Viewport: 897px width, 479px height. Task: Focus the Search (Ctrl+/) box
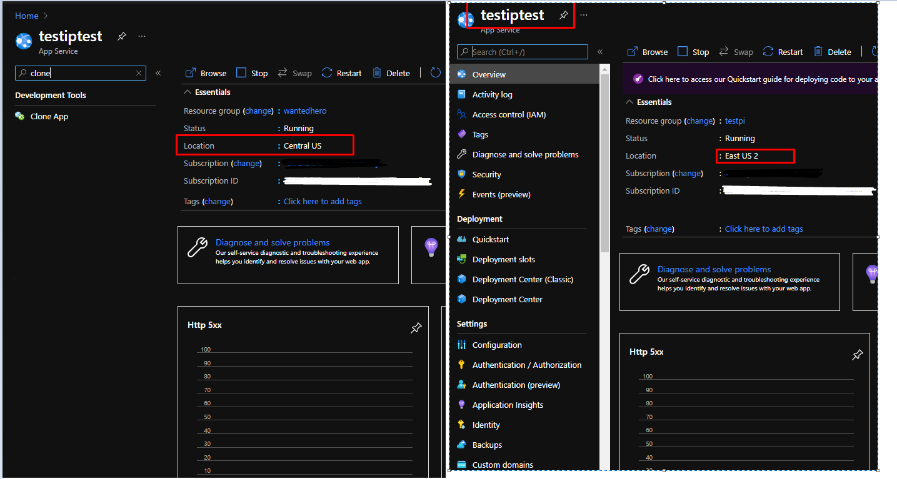point(523,52)
